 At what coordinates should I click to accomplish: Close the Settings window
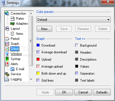[x=108, y=2]
